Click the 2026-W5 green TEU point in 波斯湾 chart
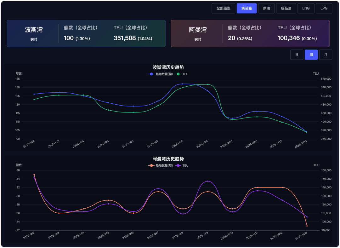This screenshot has height=248, width=340. [x=108, y=110]
